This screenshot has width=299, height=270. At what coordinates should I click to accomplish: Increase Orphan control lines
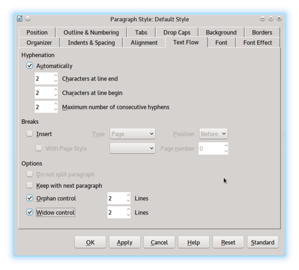tap(129, 195)
